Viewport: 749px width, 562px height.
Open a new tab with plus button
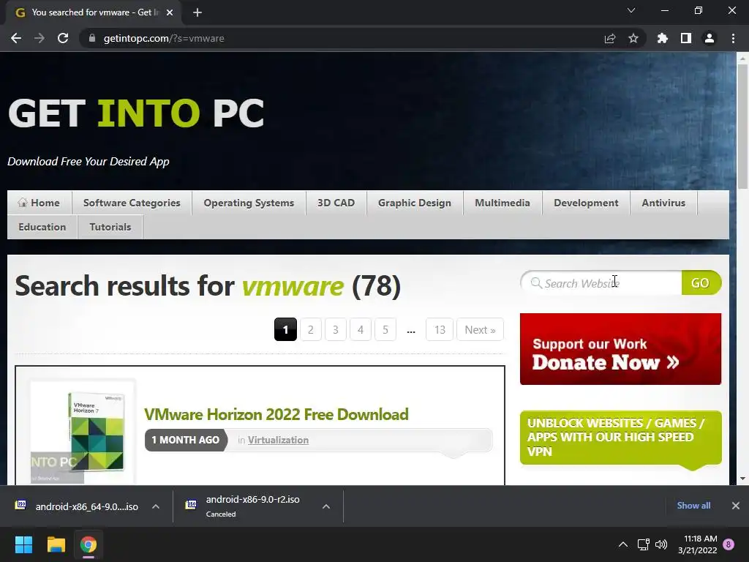pos(197,12)
